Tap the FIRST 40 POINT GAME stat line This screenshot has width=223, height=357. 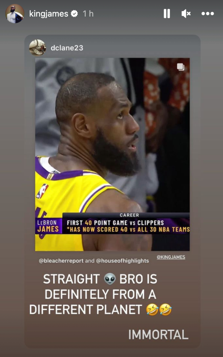(115, 223)
